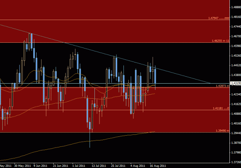Click the 1.3798 price scale value
241x168 pixels.
[236, 153]
